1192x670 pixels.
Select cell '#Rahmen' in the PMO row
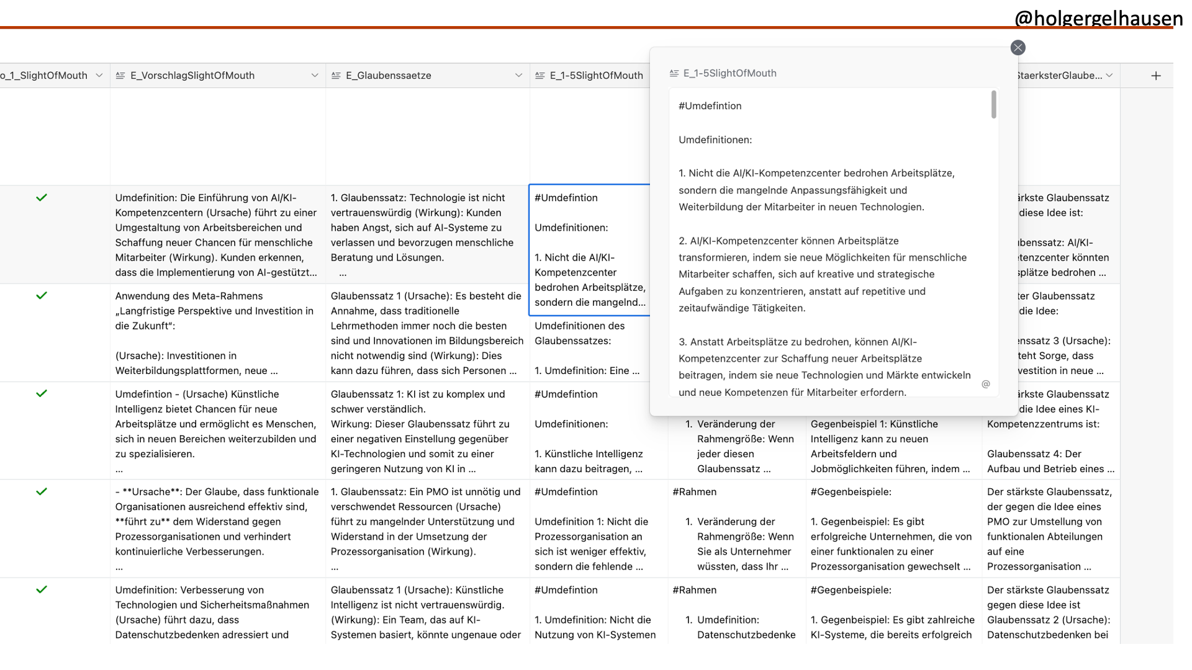pyautogui.click(x=737, y=529)
